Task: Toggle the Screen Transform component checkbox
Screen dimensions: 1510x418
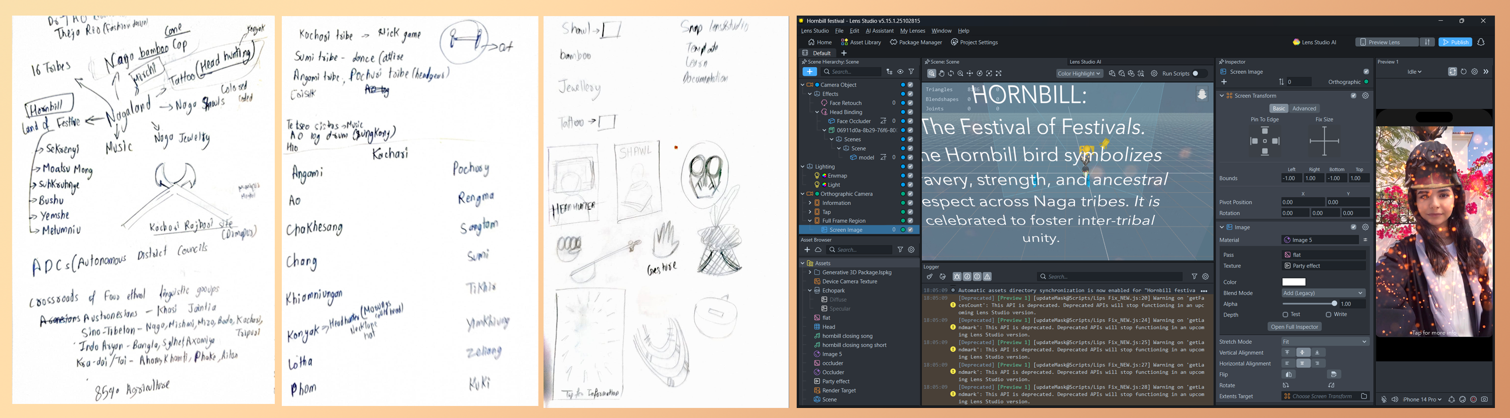Action: (x=1353, y=95)
